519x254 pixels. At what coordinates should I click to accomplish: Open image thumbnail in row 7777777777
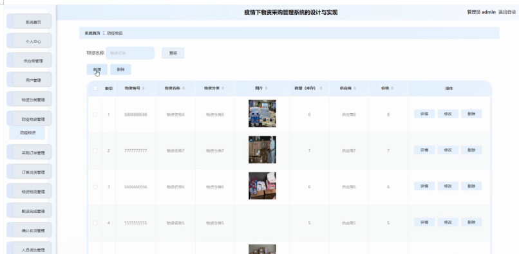(x=262, y=149)
